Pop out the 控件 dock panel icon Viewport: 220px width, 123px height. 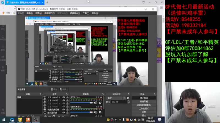coord(155,94)
